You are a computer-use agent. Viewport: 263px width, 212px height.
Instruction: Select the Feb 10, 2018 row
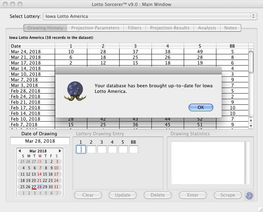(x=129, y=119)
